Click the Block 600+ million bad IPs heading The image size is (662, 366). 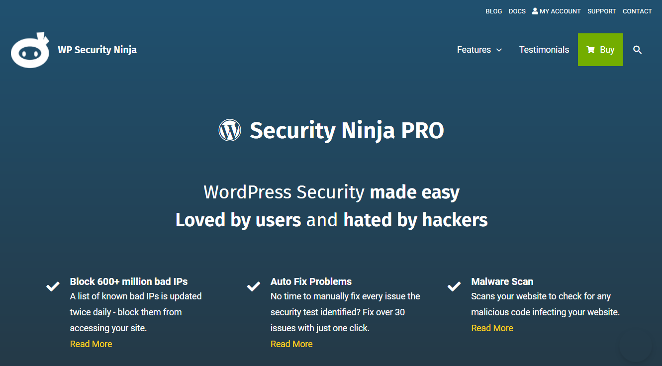pos(129,281)
